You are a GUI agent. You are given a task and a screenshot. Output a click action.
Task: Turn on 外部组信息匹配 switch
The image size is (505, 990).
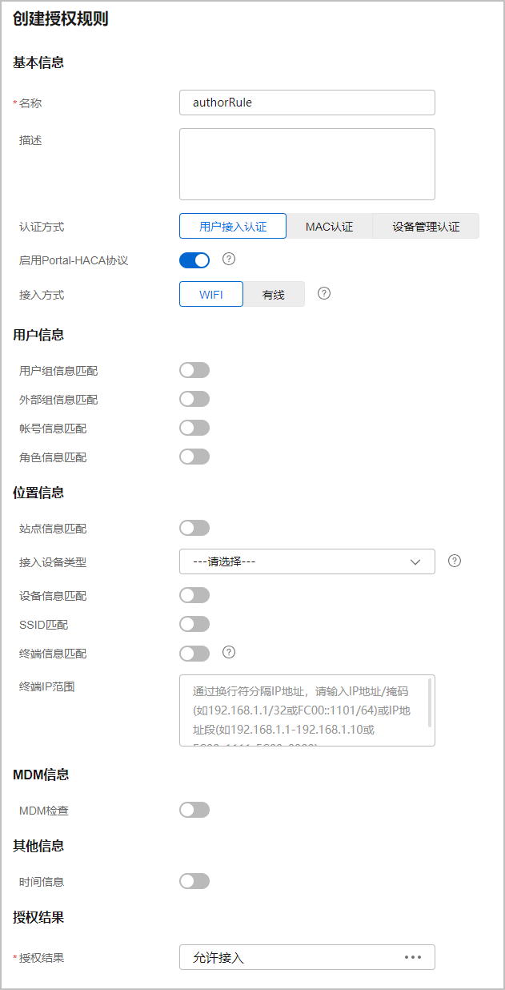click(194, 399)
